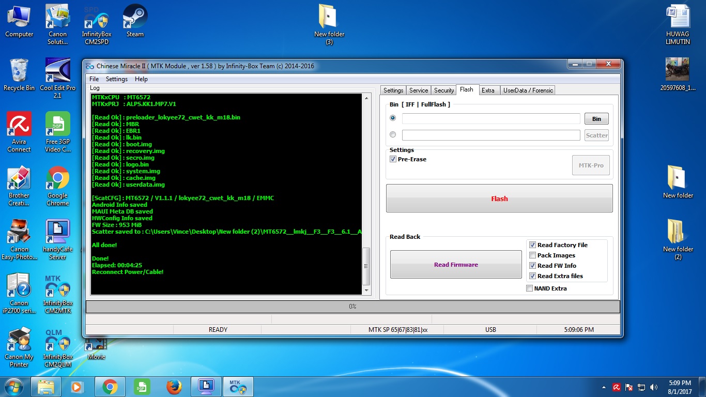Open Avira Connect desktop shortcut
The image size is (706, 397).
(x=19, y=132)
